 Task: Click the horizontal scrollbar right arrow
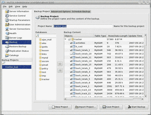pyautogui.click(x=142, y=99)
